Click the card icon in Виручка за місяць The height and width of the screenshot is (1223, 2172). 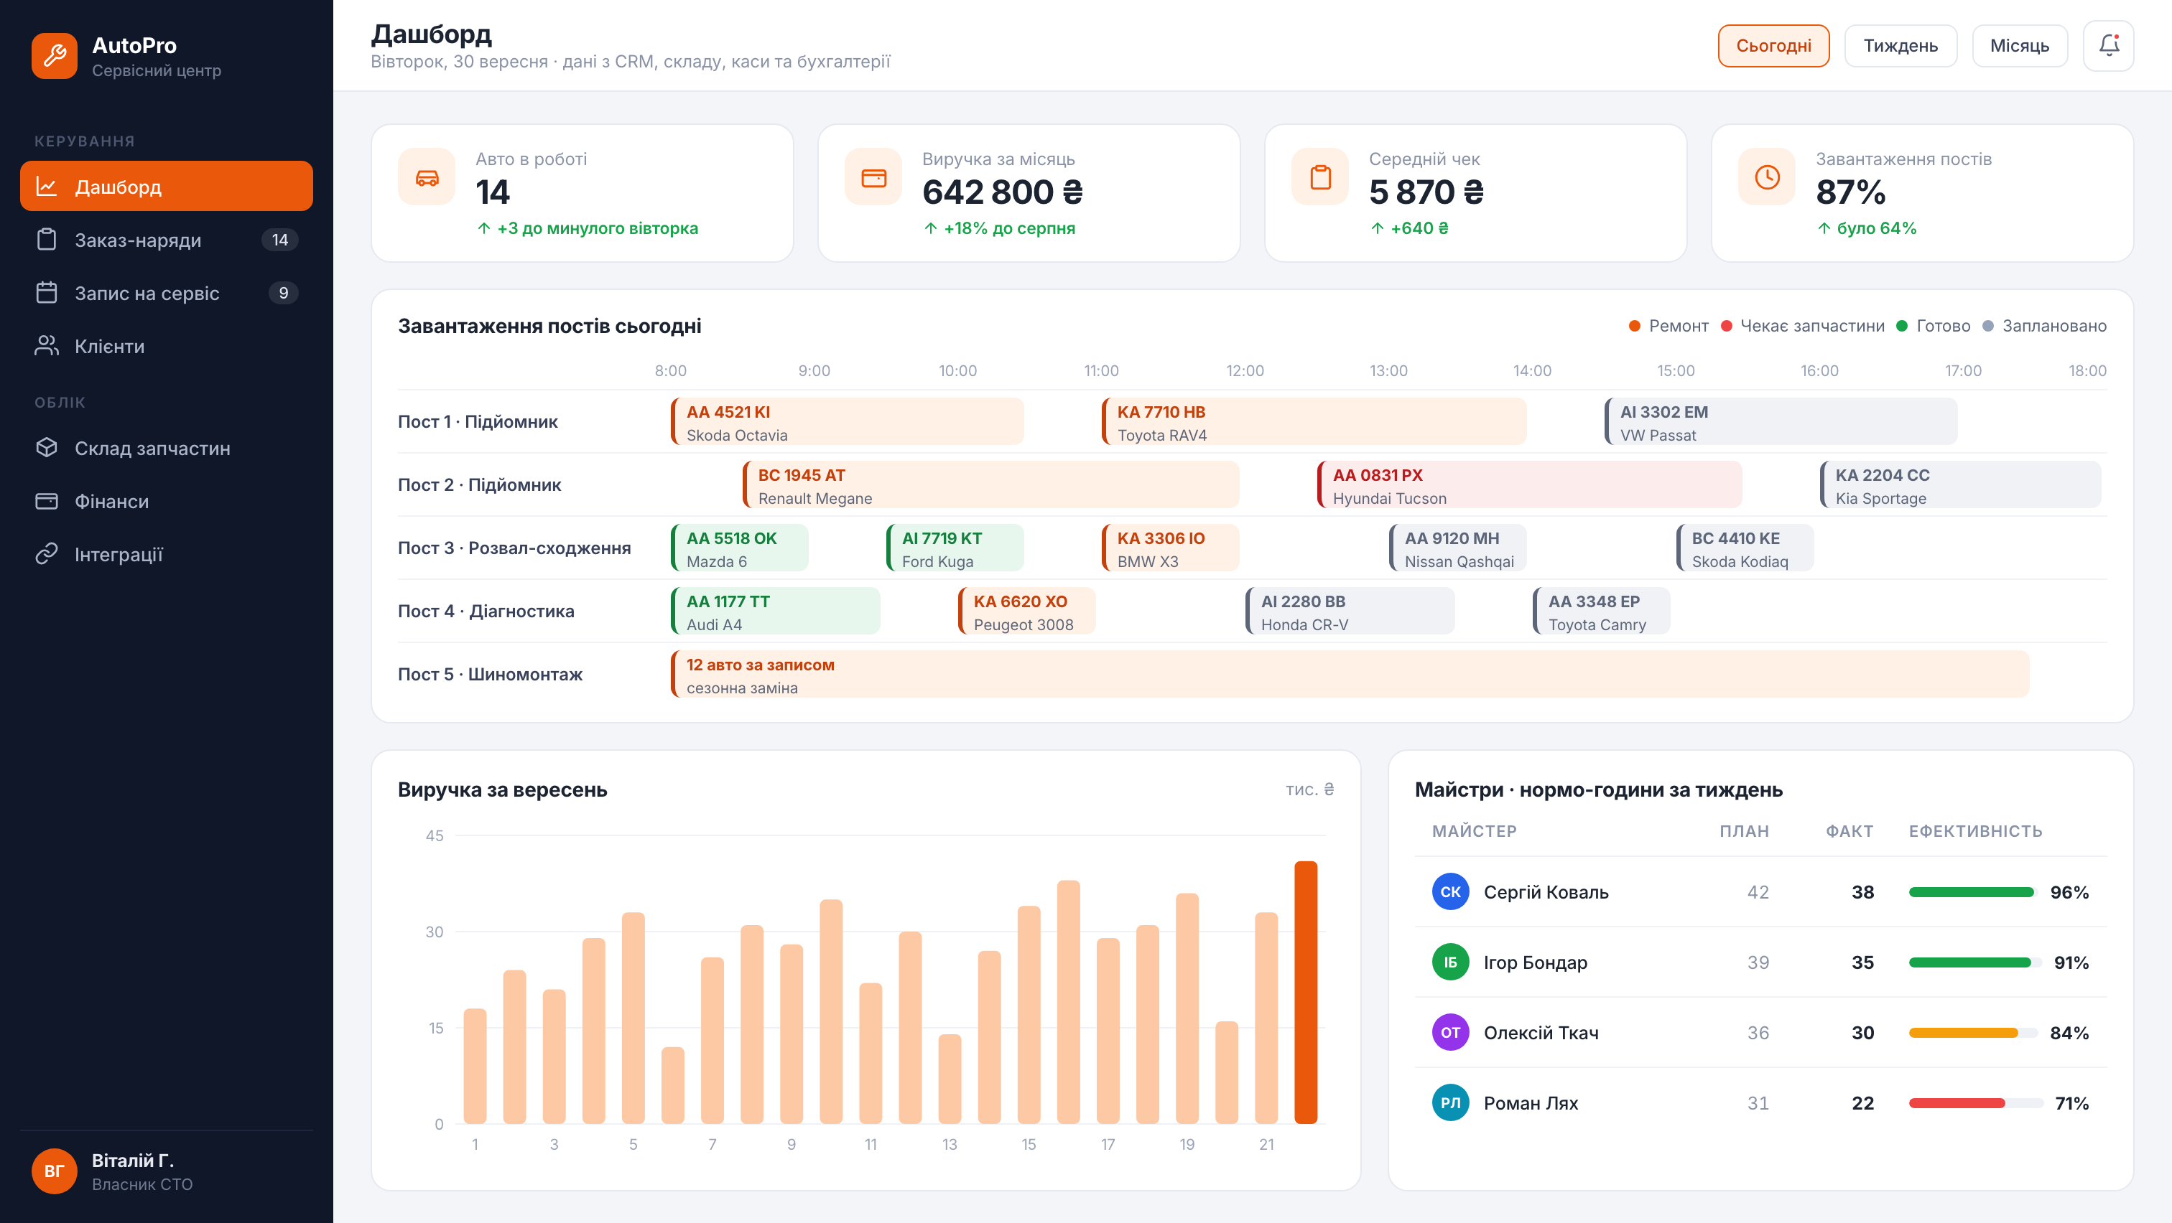tap(873, 178)
